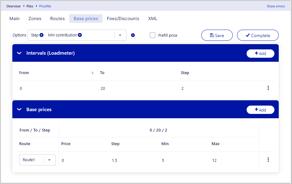
Task: Add a new interval
Action: tap(260, 53)
